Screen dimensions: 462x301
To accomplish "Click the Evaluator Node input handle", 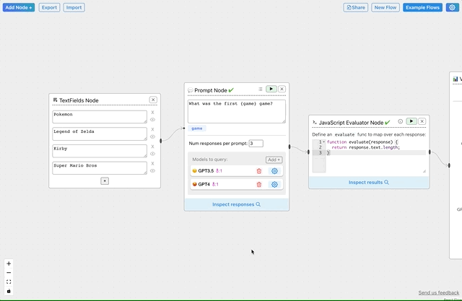I will point(308,152).
